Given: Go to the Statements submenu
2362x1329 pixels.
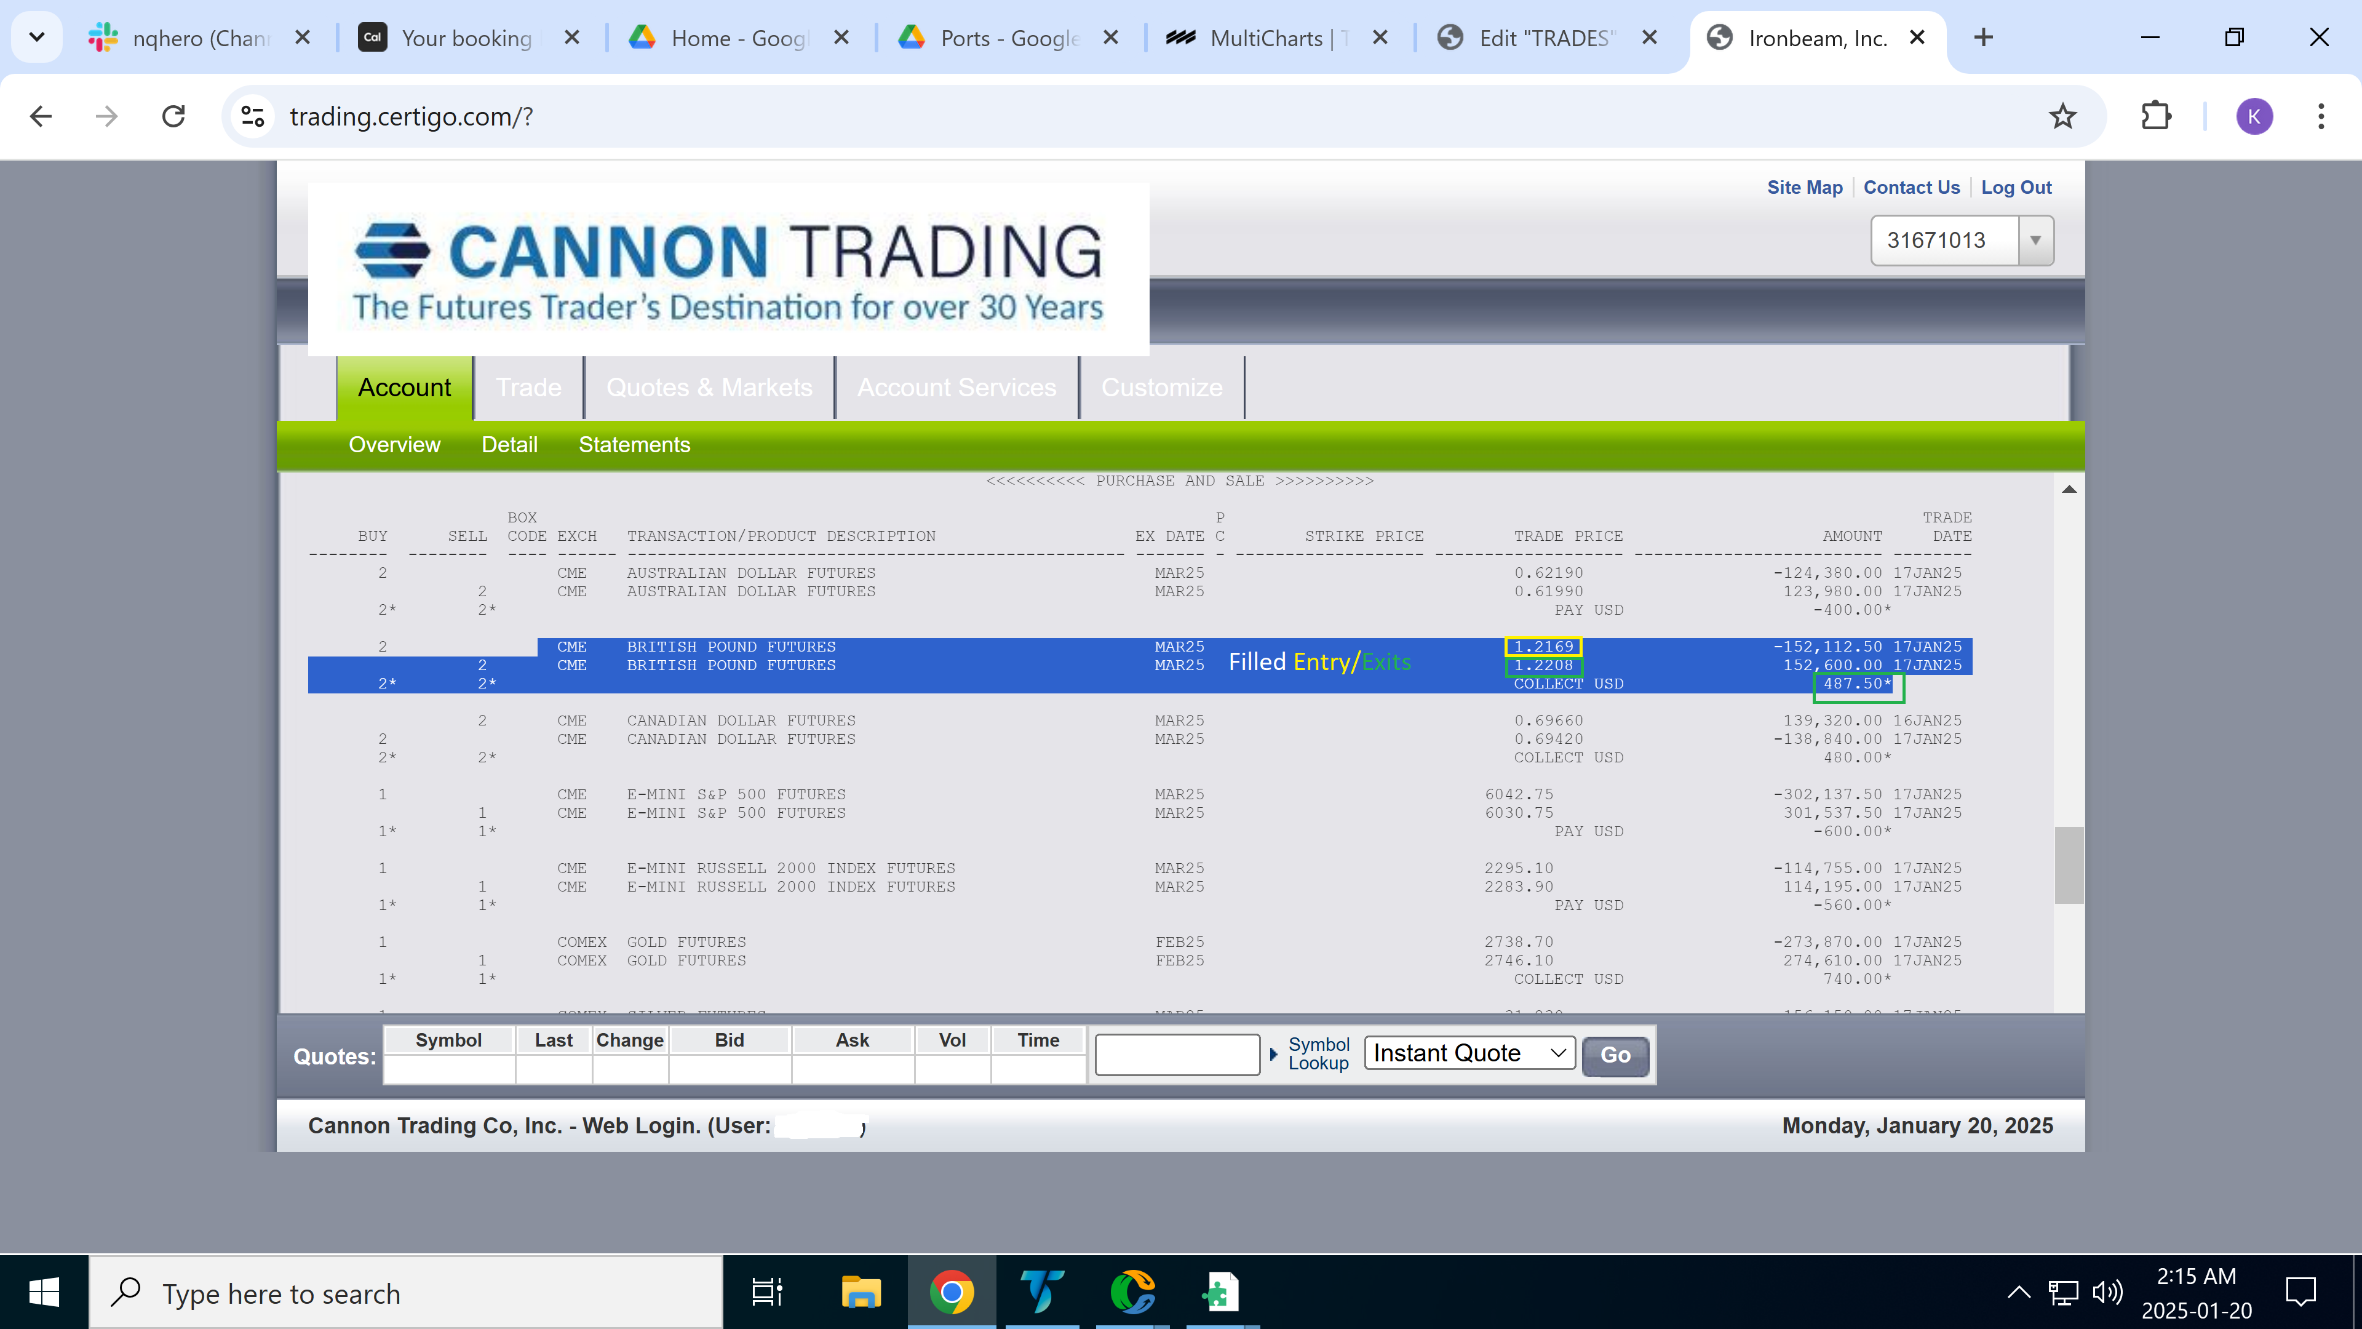Looking at the screenshot, I should 634,445.
